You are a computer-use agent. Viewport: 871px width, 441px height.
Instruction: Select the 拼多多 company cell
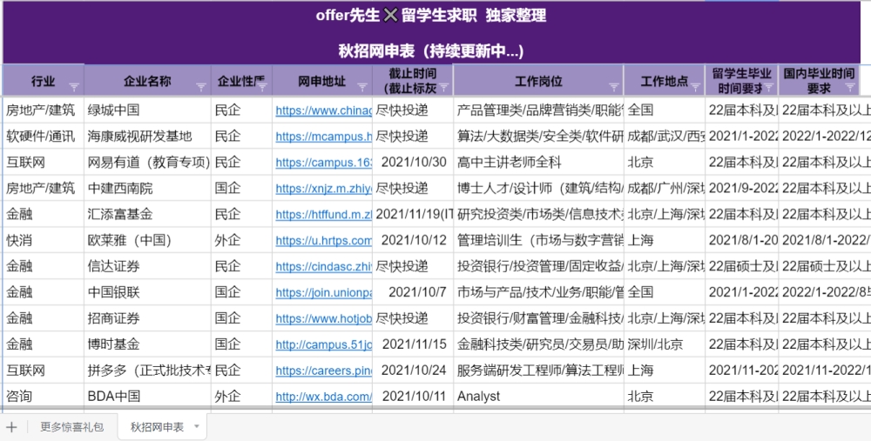tap(147, 371)
